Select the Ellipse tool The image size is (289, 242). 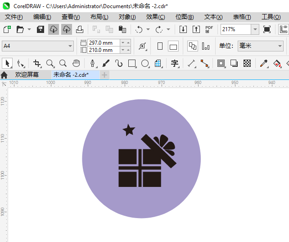tap(145, 63)
